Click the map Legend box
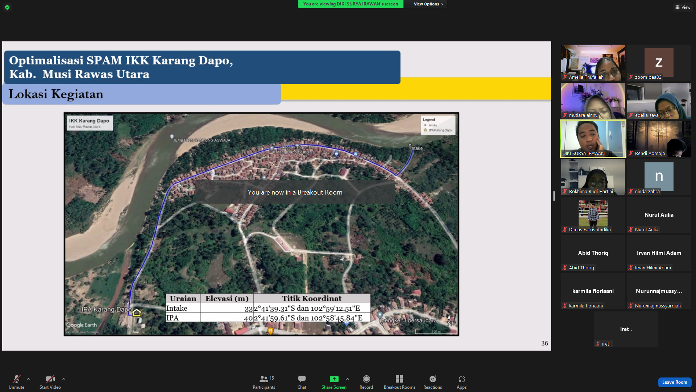Screen dimensions: 696x392 pos(438,125)
